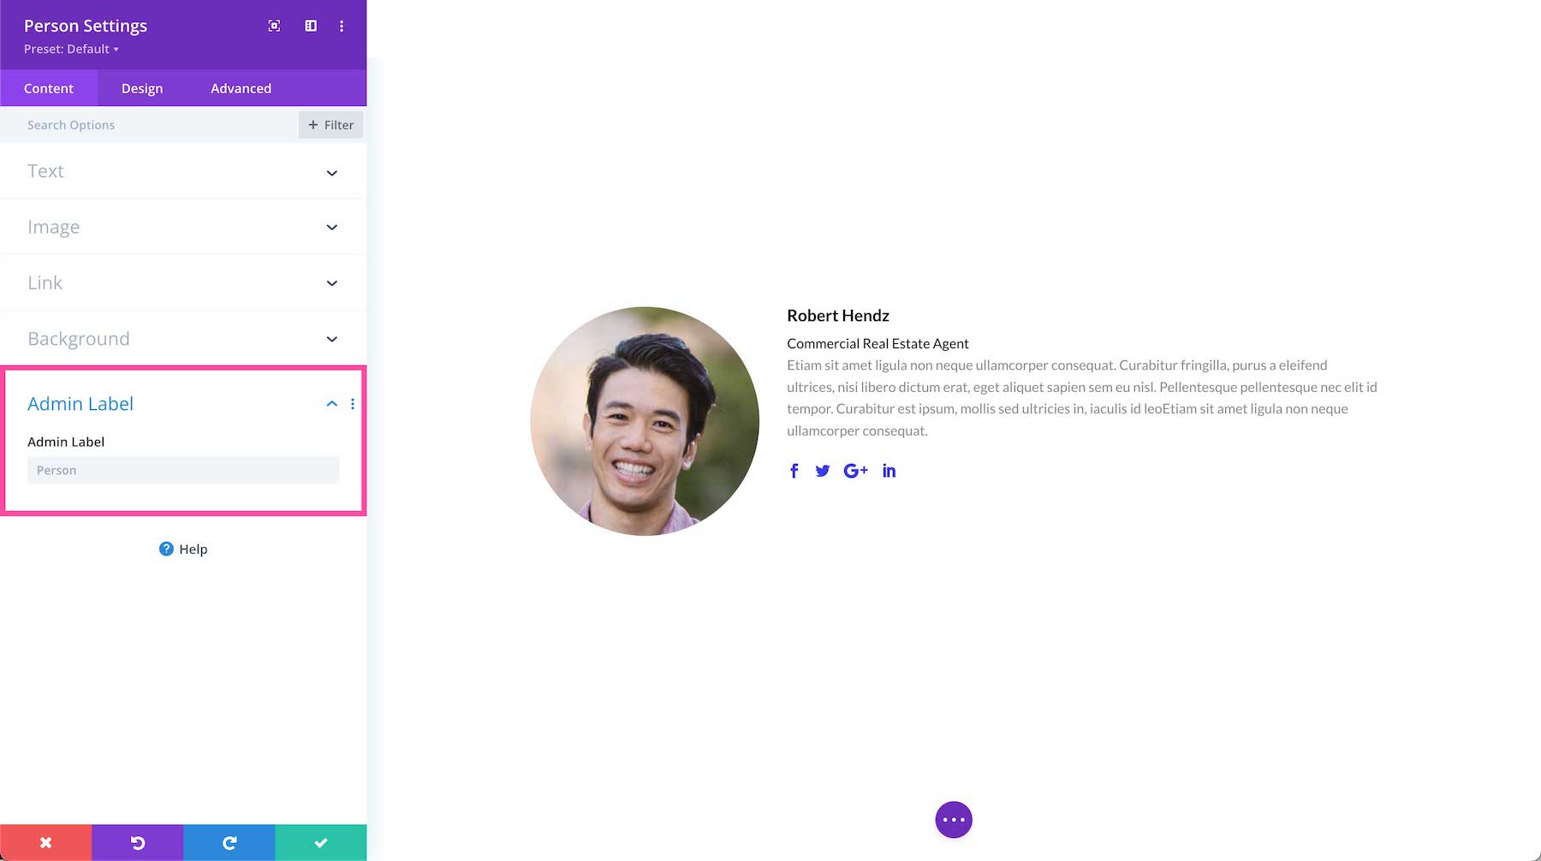Image resolution: width=1541 pixels, height=861 pixels.
Task: Open the Preset: Default dropdown
Action: (70, 49)
